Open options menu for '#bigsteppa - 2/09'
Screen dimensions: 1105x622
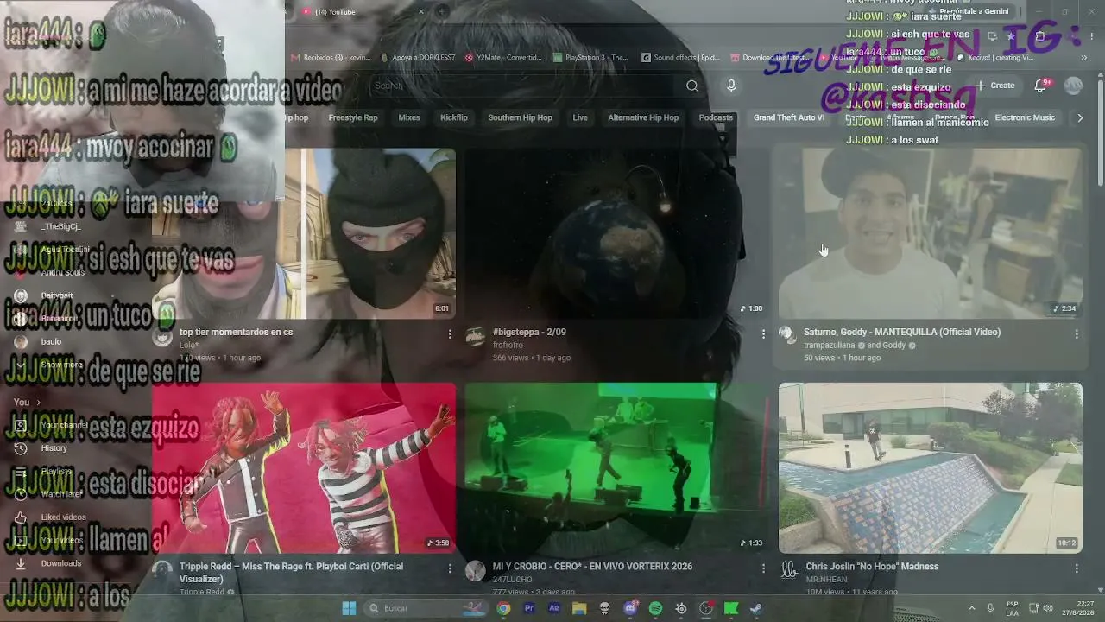(x=763, y=333)
